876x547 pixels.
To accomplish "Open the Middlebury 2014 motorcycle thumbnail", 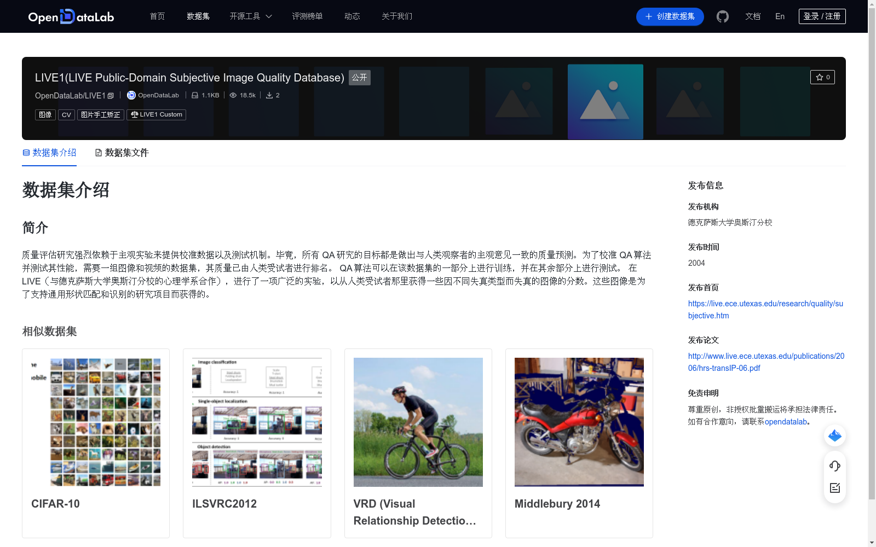I will 579,422.
